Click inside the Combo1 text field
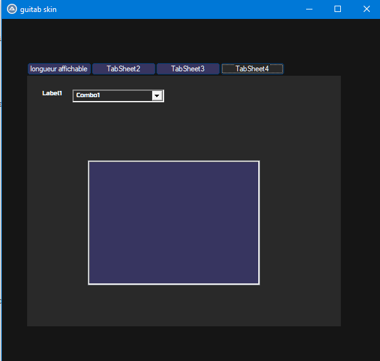 [112, 95]
